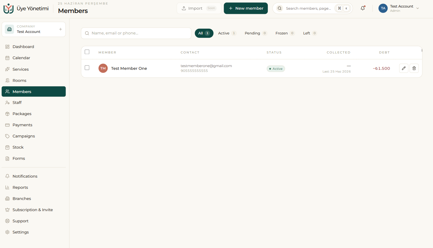Click the Last: 25 Haz 2026 text

pyautogui.click(x=336, y=72)
